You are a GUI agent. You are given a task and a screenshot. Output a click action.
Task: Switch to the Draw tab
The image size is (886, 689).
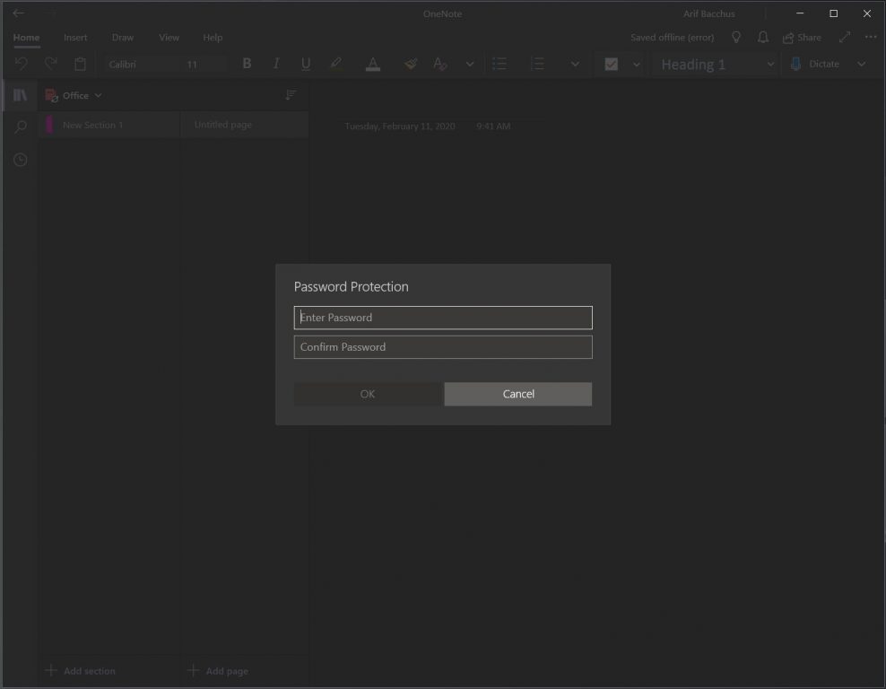123,38
